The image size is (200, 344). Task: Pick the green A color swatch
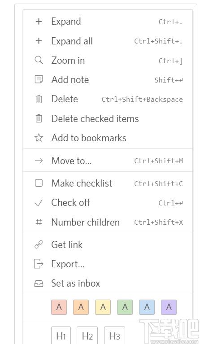click(x=125, y=307)
